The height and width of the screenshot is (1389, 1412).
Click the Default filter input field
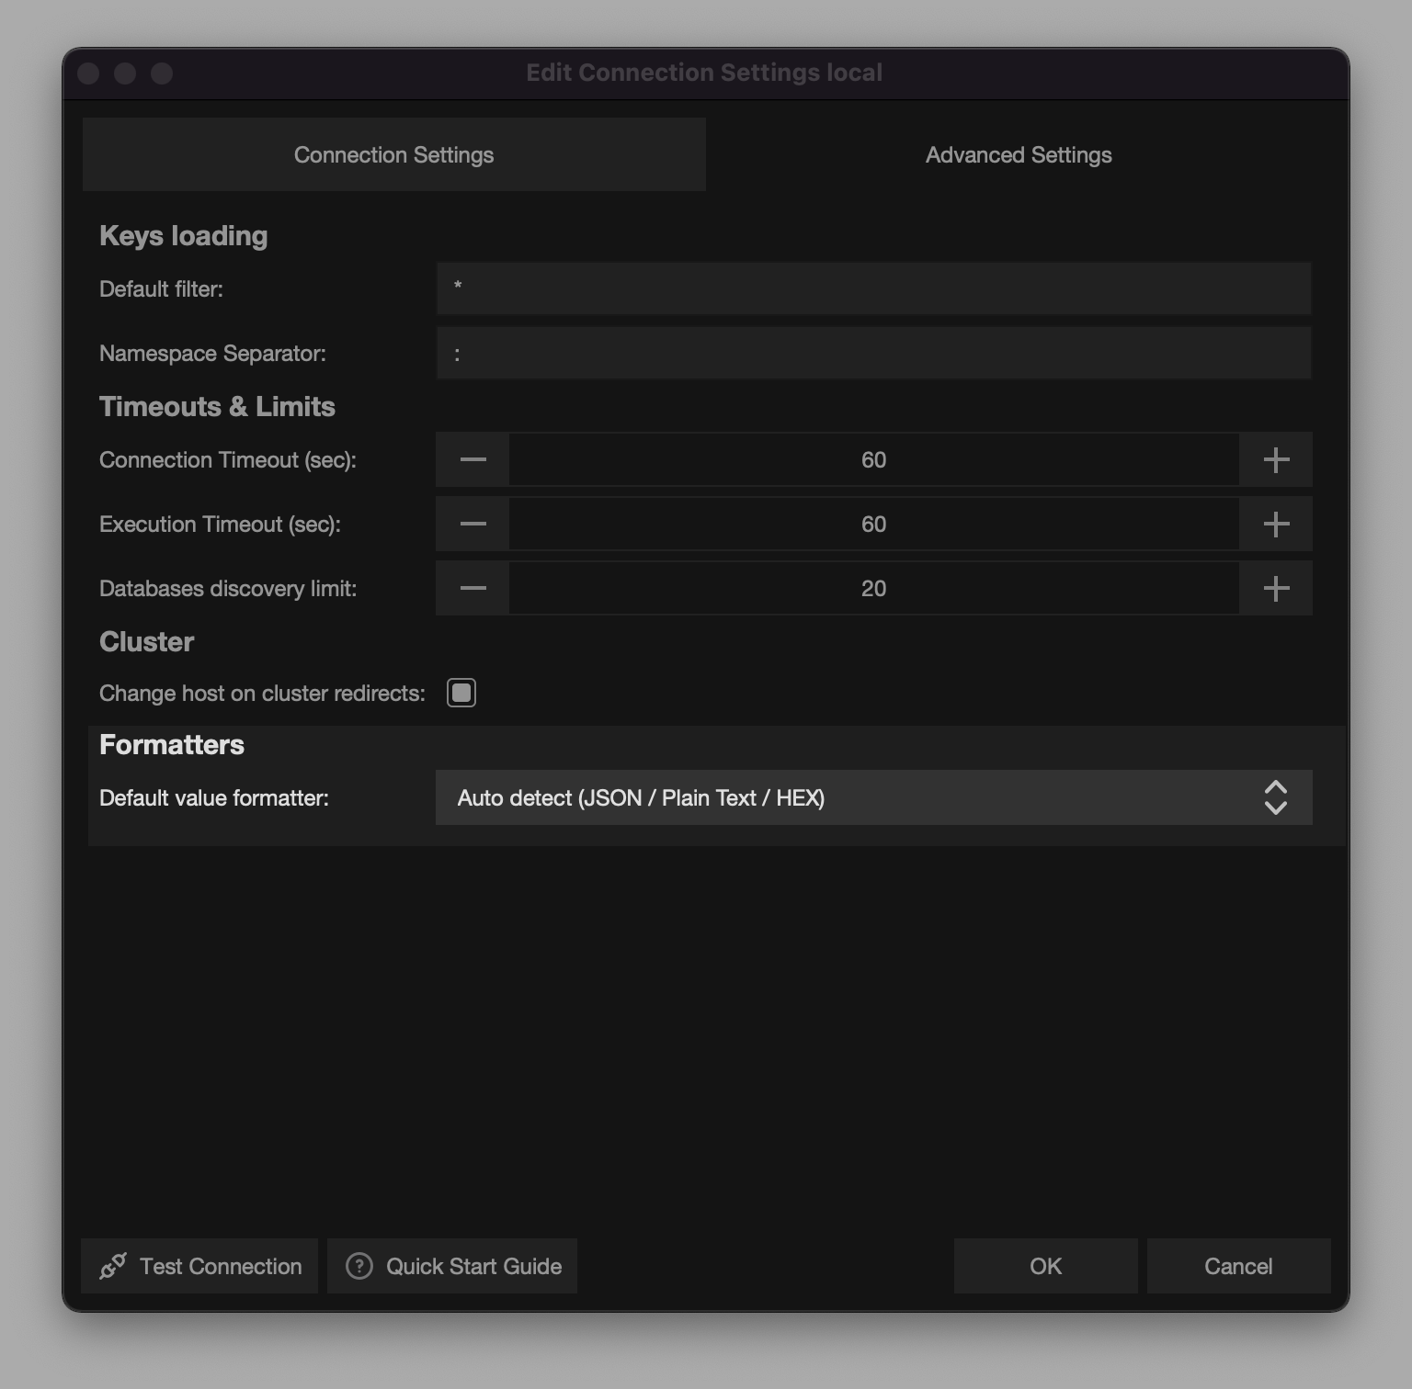tap(873, 288)
